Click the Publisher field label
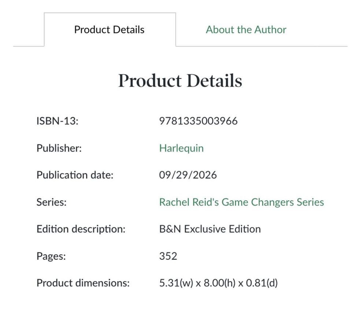The image size is (359, 314). pos(58,148)
